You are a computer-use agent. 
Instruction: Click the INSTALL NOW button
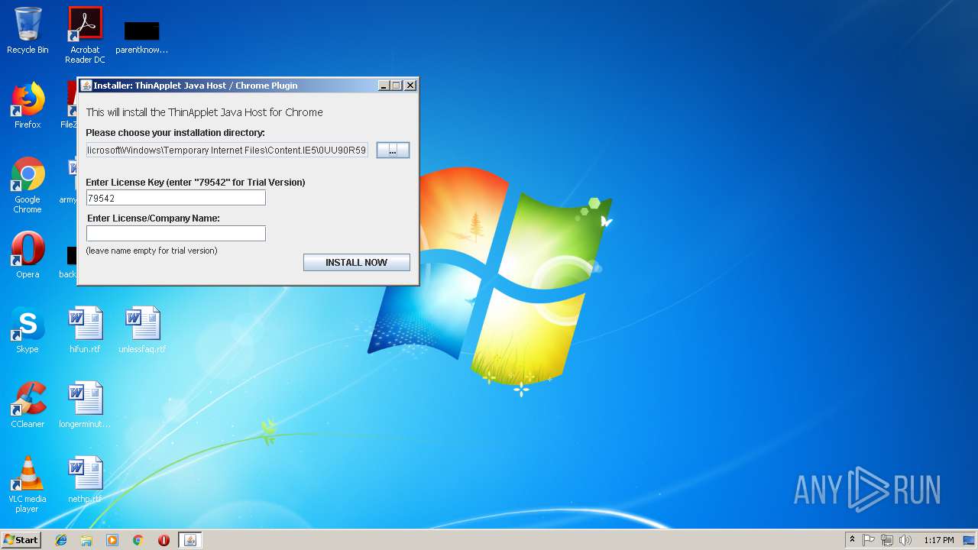356,262
